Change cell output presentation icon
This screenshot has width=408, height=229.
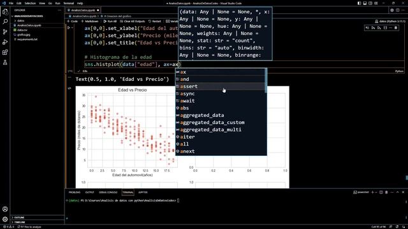69,88
